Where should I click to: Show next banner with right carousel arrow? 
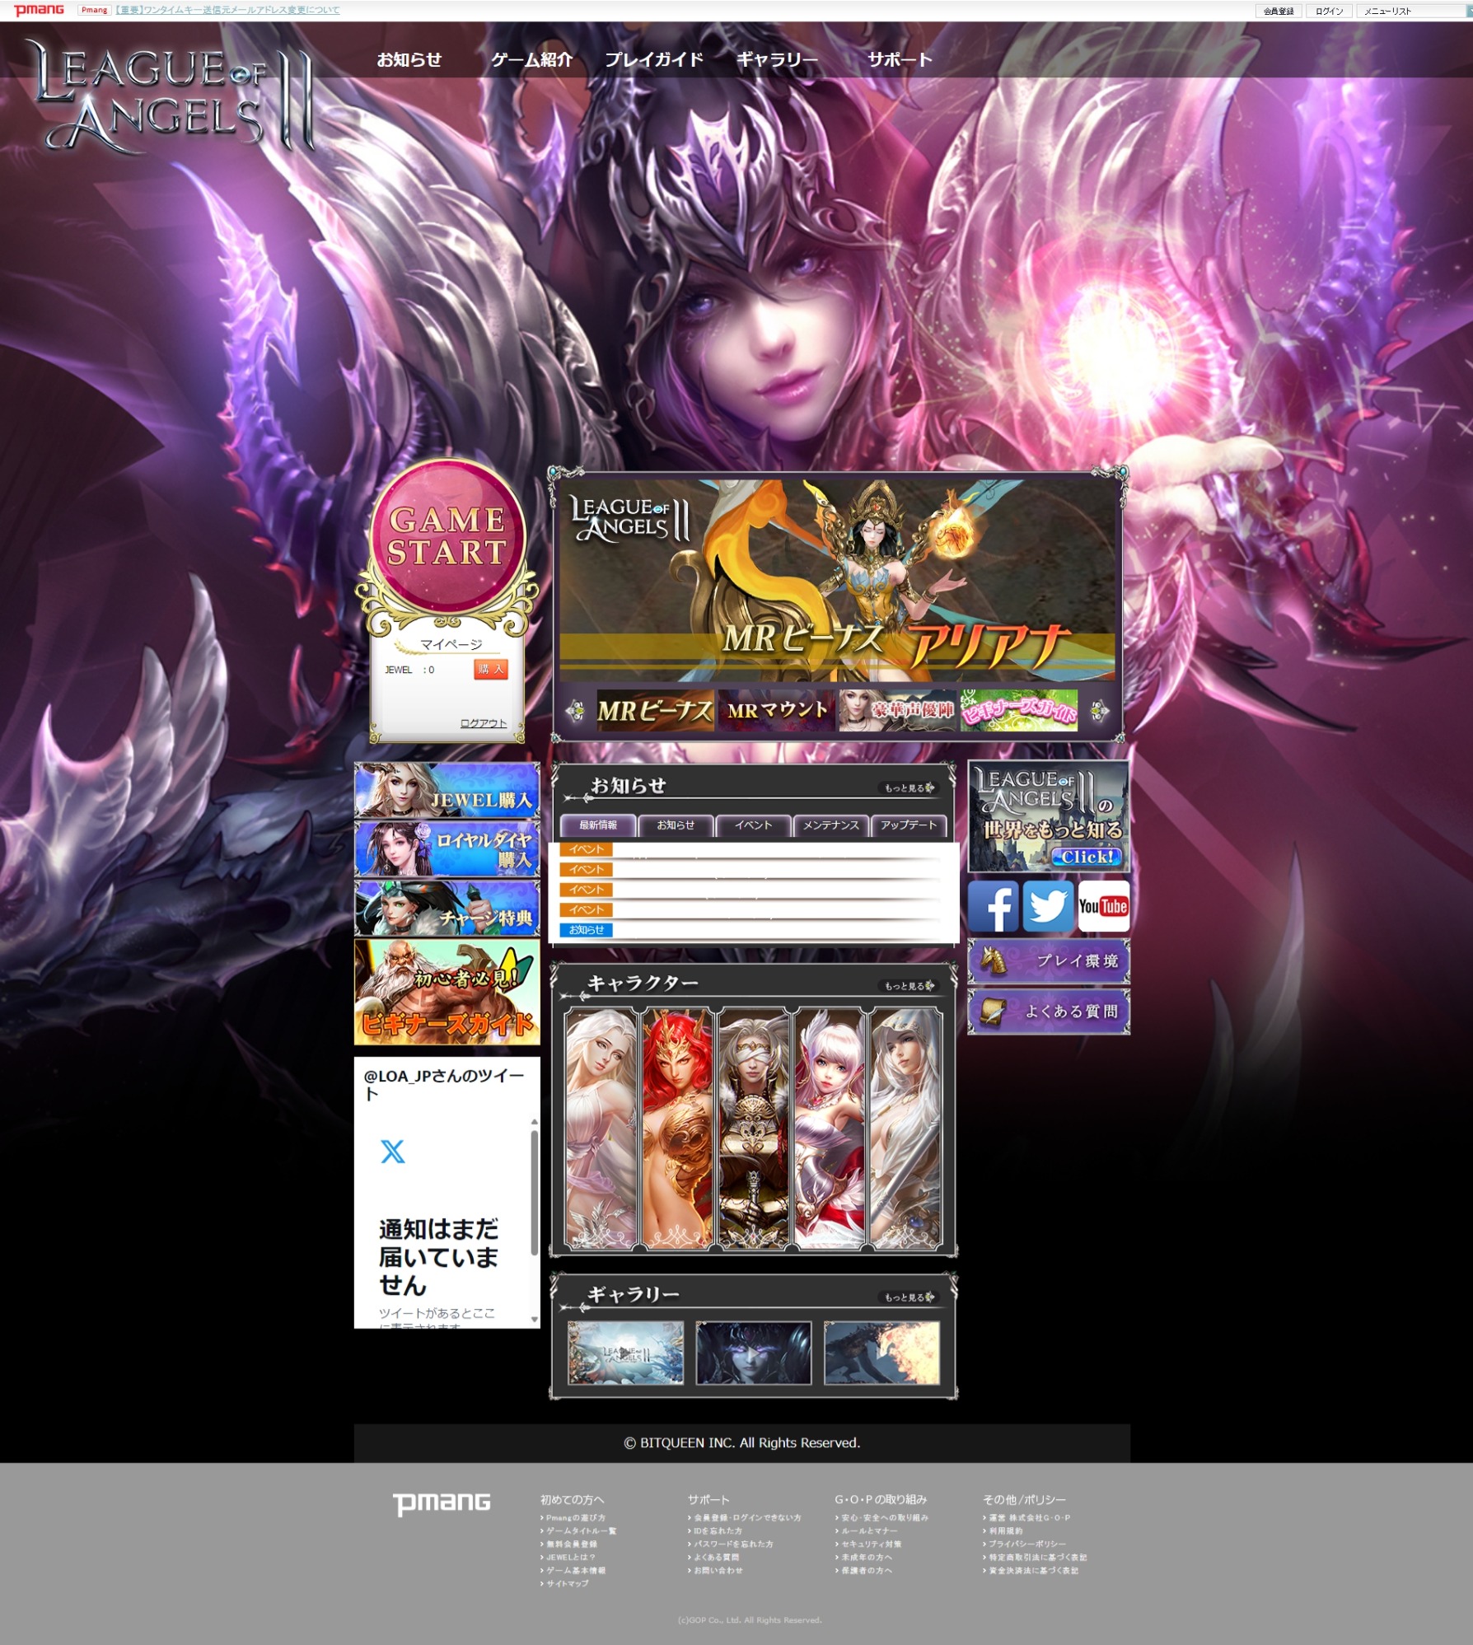1099,710
